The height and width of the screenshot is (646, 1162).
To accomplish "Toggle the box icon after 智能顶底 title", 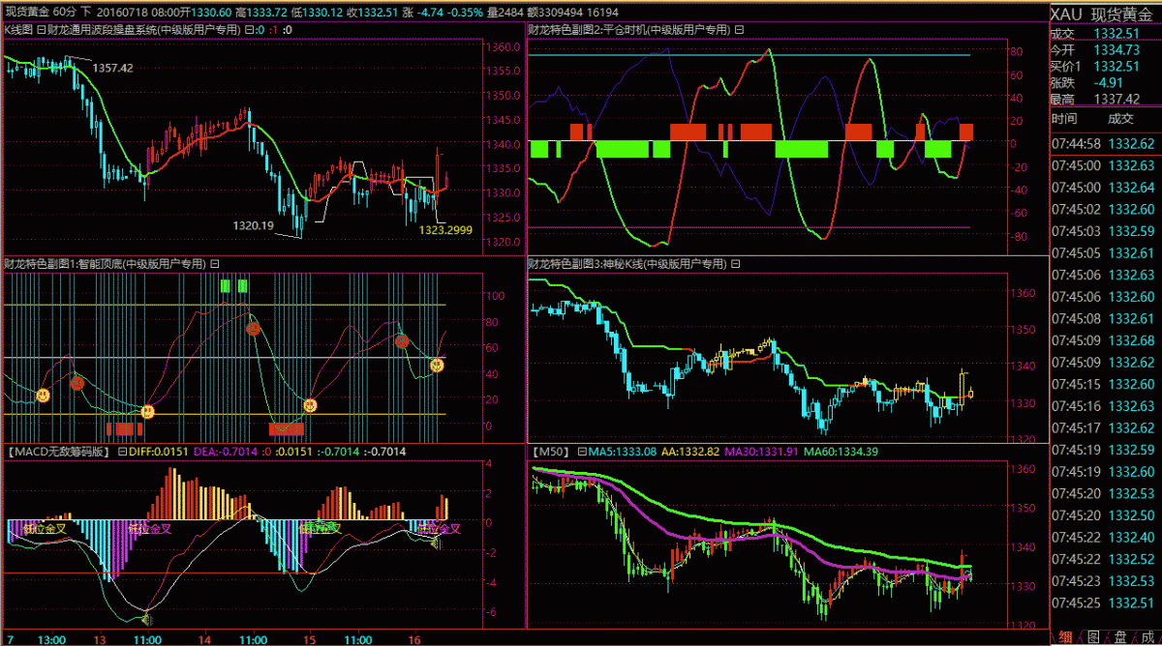I will tap(215, 263).
